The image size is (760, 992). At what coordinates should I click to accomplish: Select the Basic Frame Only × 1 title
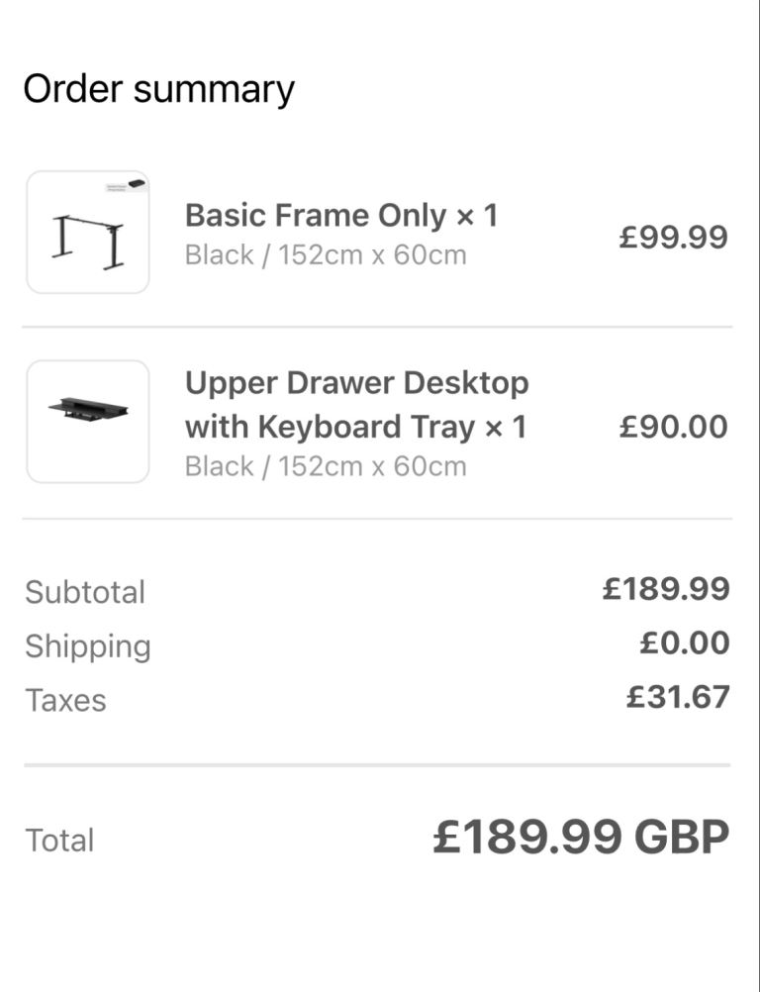[x=340, y=215]
